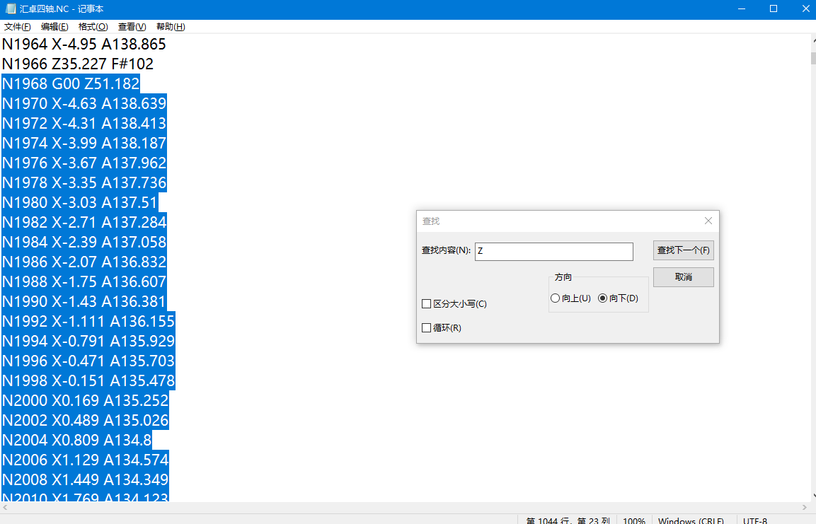This screenshot has height=524, width=816.
Task: Click the horizontal scrollbar right arrow
Action: click(804, 507)
